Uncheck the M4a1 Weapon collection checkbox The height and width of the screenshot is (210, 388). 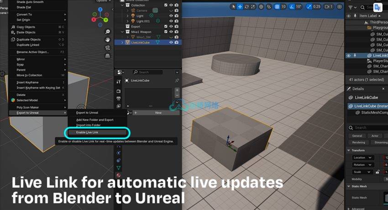click(x=166, y=31)
